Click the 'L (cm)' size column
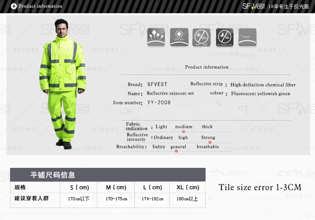315x220 pixels. (x=152, y=187)
